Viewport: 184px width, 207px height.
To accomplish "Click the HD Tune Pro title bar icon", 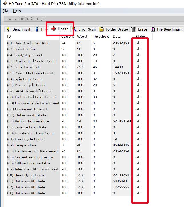I will [x=5, y=3].
